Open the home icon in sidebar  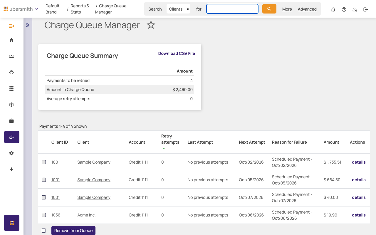tap(11, 40)
